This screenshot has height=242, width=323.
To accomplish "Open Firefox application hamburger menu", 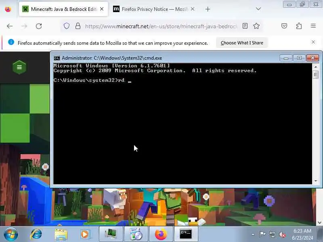I will 313,26.
